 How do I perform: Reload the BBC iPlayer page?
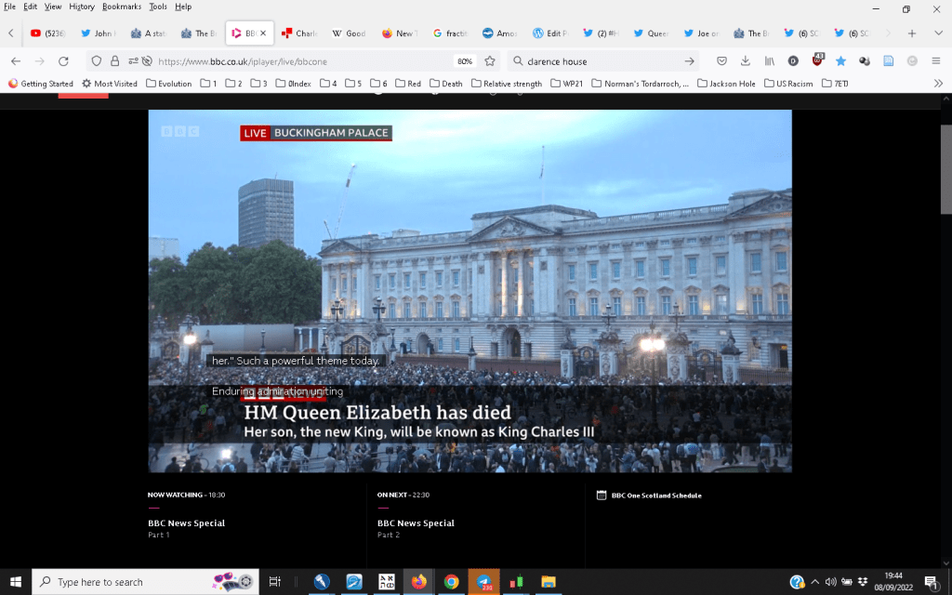(63, 61)
